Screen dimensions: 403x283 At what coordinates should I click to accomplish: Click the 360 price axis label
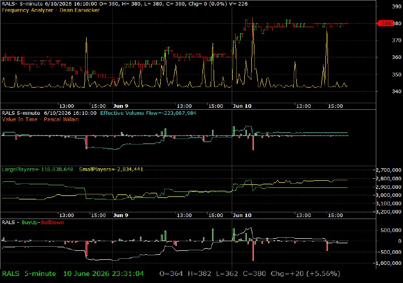click(x=396, y=57)
